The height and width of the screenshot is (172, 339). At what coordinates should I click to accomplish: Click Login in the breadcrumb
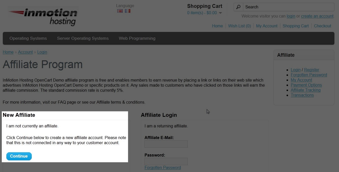[42, 52]
